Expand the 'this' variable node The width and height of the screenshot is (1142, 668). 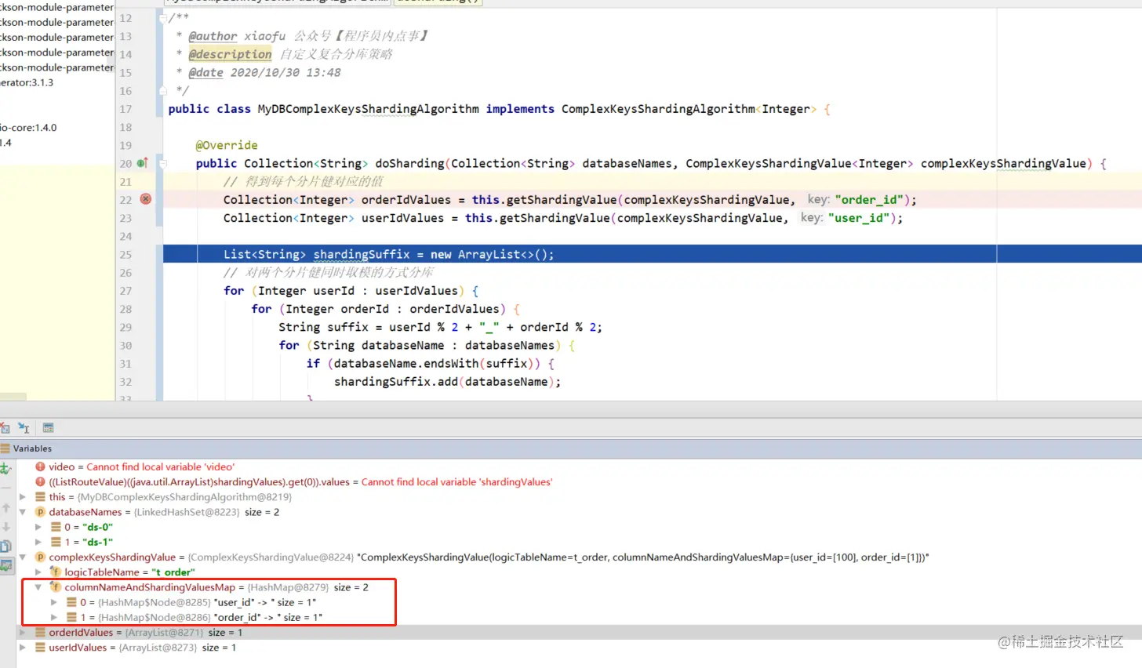click(23, 497)
